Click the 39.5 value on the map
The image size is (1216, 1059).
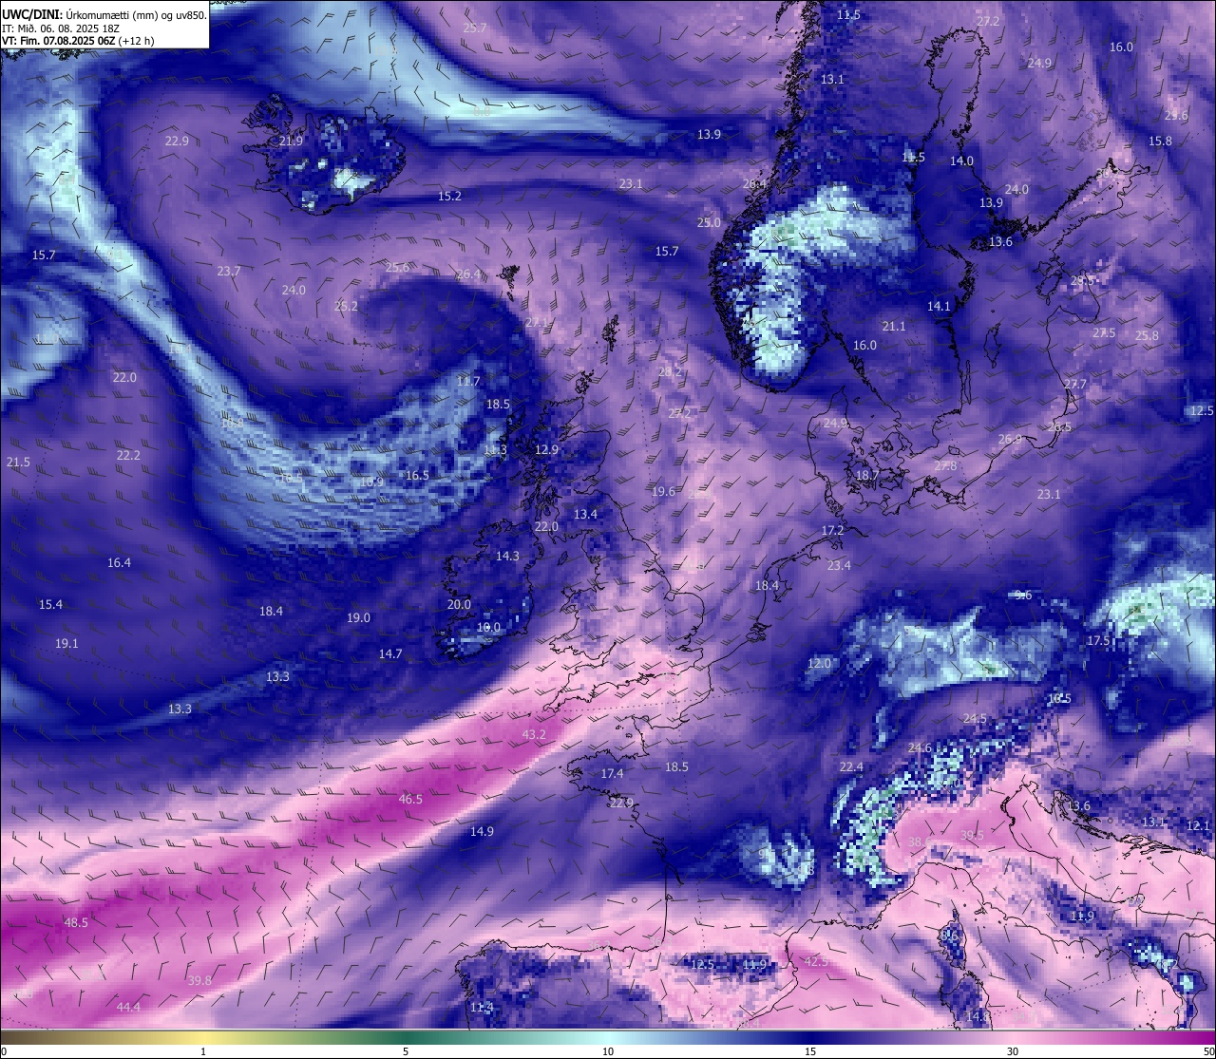coord(972,835)
